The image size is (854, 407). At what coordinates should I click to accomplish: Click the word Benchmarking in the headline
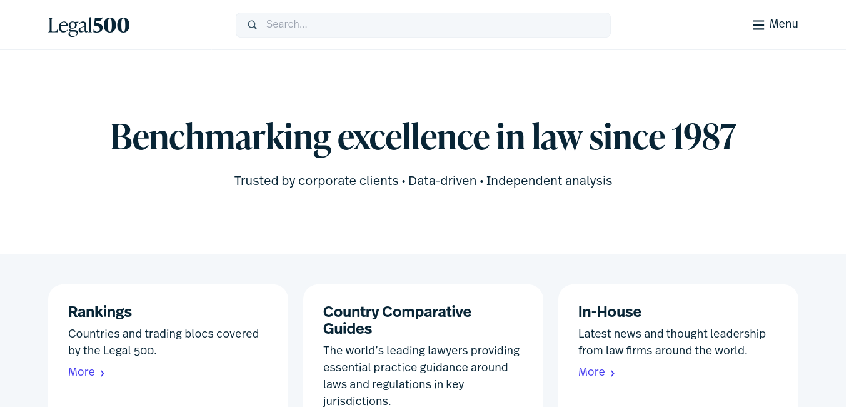220,137
